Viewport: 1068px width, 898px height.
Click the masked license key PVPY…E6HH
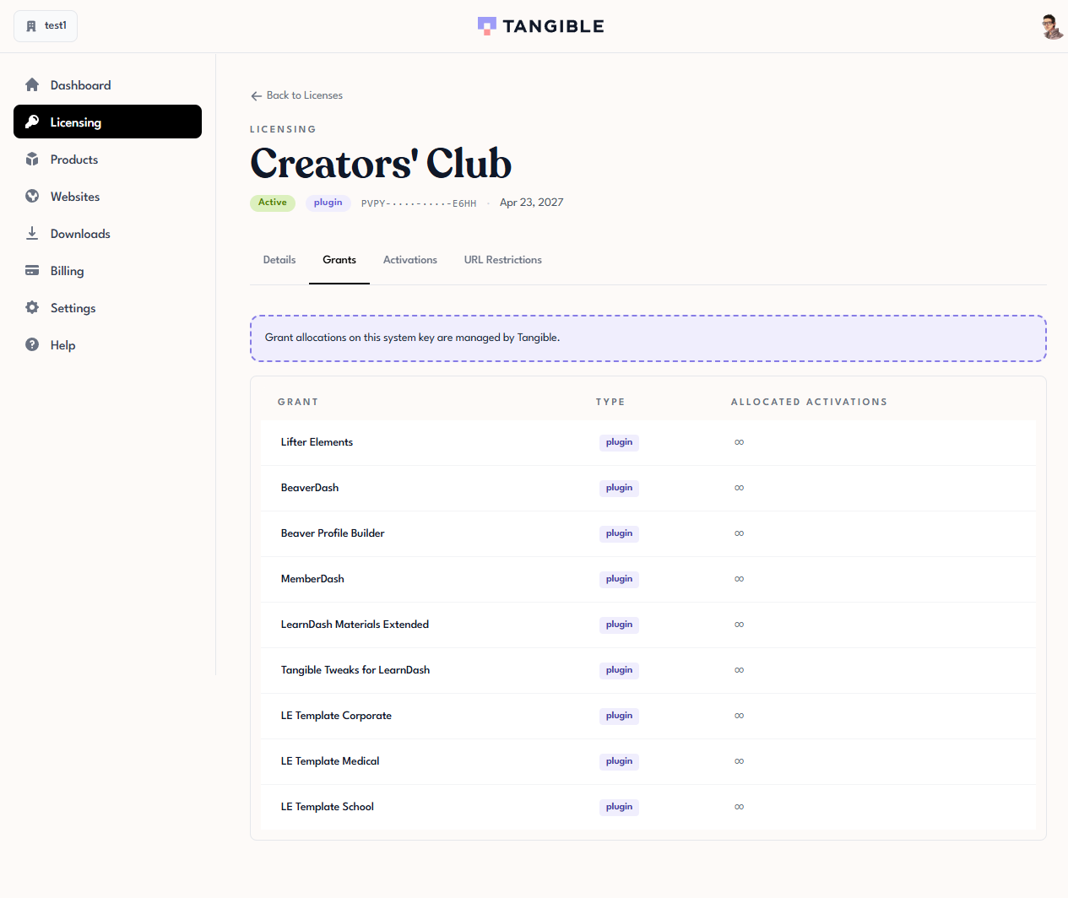coord(419,203)
